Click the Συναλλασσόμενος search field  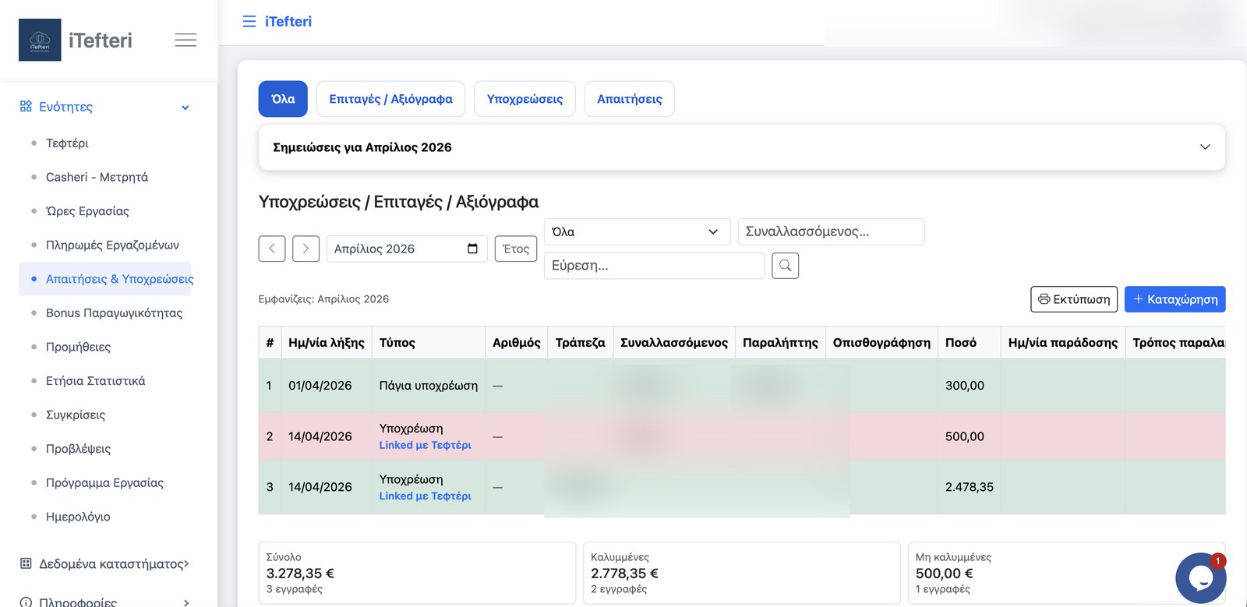(x=831, y=231)
